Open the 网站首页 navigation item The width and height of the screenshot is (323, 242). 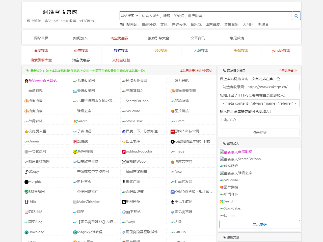41,38
